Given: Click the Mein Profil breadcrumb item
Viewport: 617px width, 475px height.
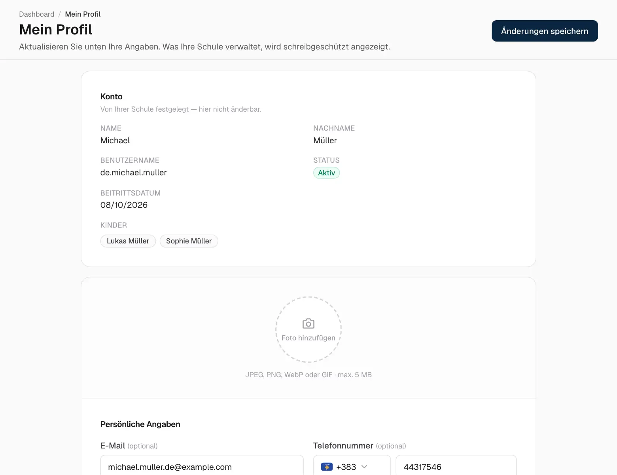Looking at the screenshot, I should (x=83, y=14).
